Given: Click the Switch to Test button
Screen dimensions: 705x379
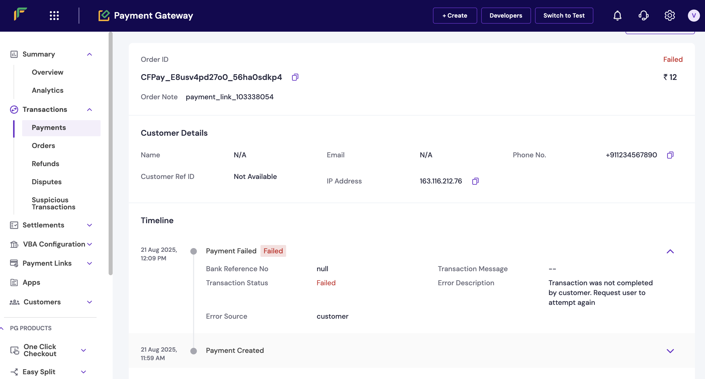Looking at the screenshot, I should point(564,16).
